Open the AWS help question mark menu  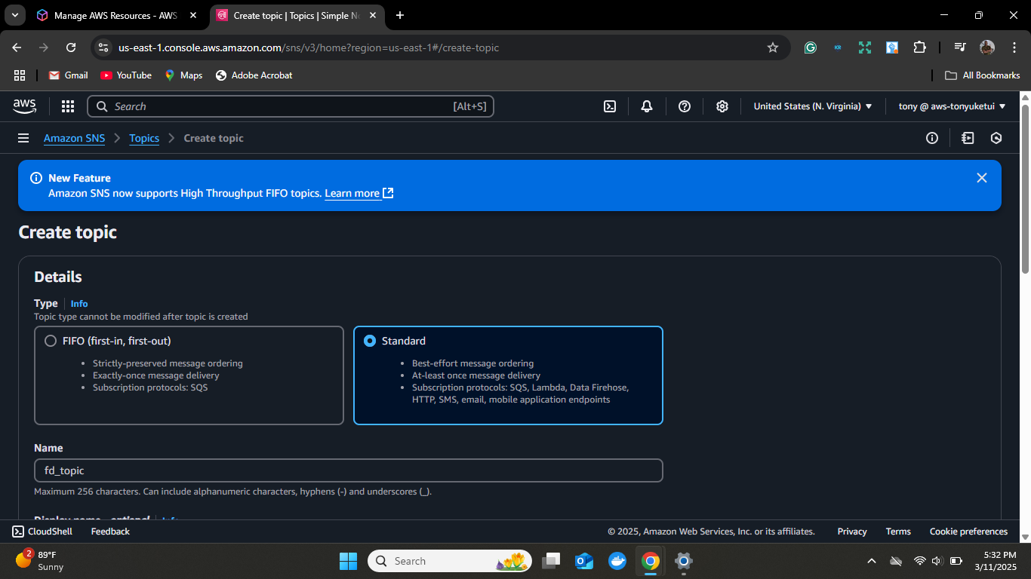(685, 106)
